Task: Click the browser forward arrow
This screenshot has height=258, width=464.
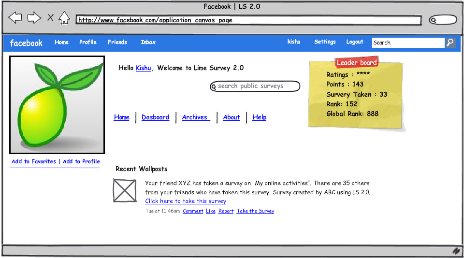Action: click(x=34, y=18)
